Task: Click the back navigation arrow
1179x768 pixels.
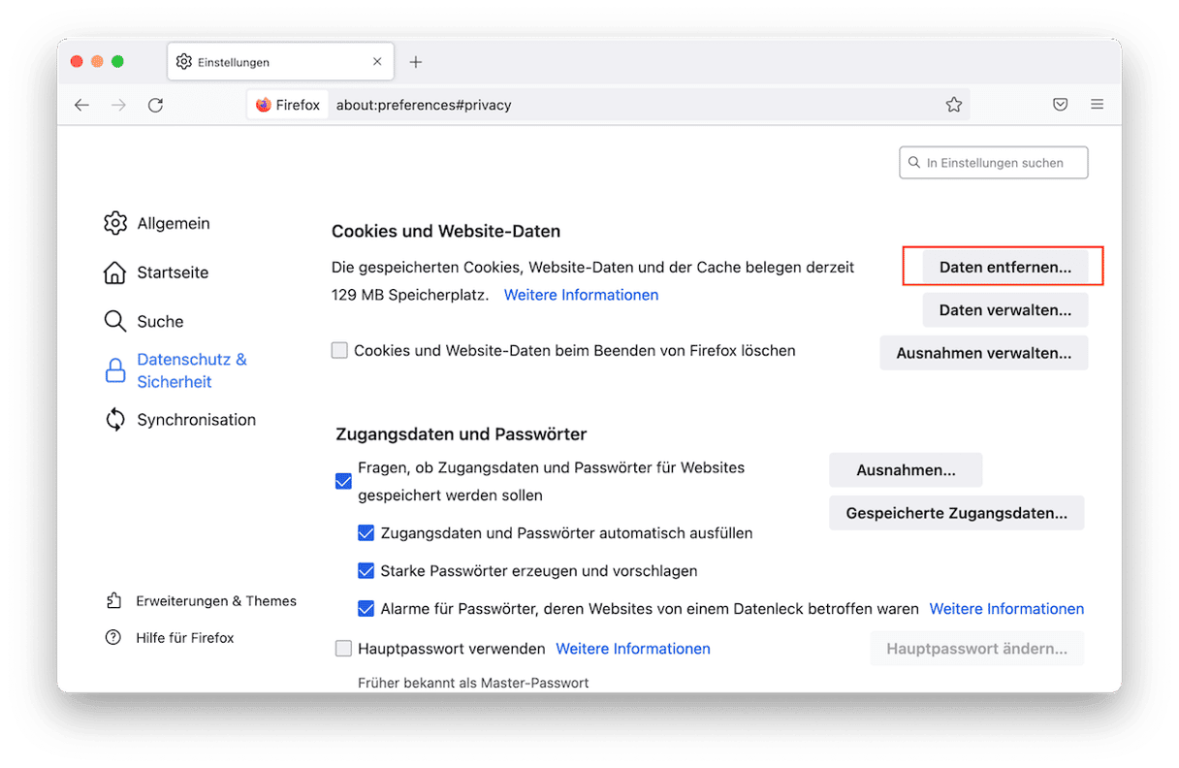Action: 81,105
